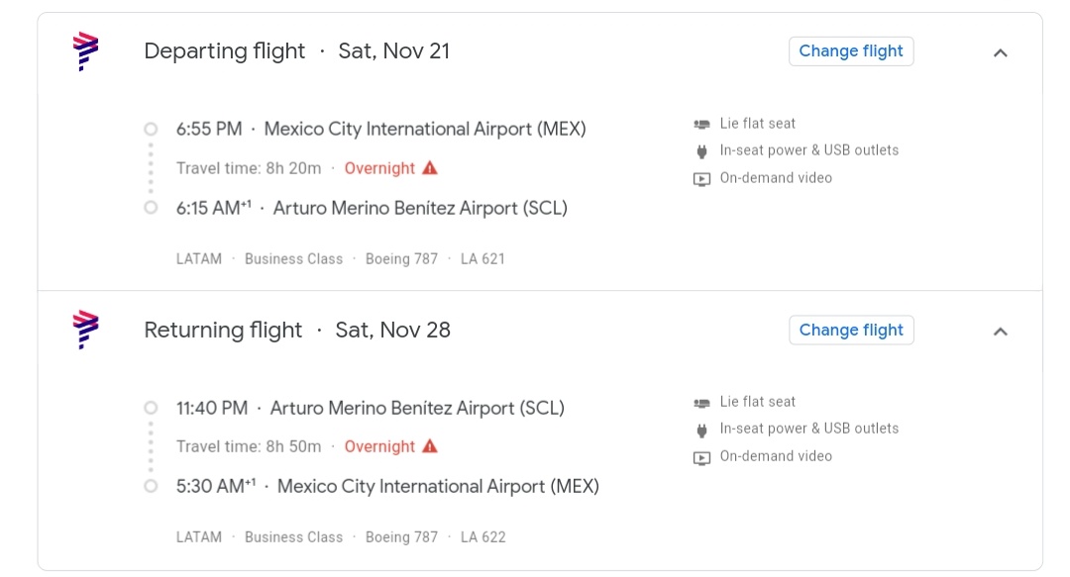Click the 6:55 PM Mexico City departure line
This screenshot has height=577, width=1070.
click(x=380, y=129)
